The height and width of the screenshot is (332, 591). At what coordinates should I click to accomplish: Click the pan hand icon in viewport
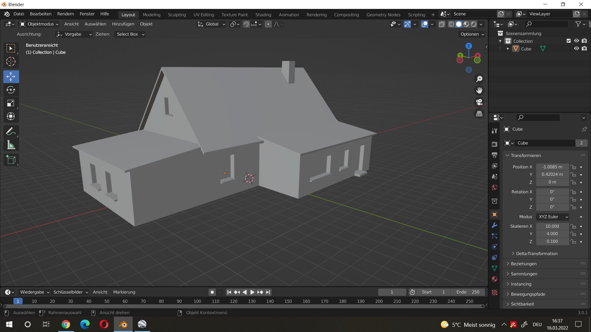pos(479,90)
